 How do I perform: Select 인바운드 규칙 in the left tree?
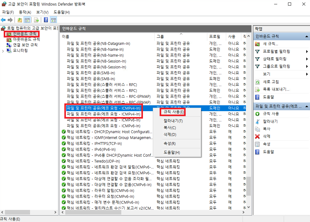pyautogui.click(x=24, y=34)
